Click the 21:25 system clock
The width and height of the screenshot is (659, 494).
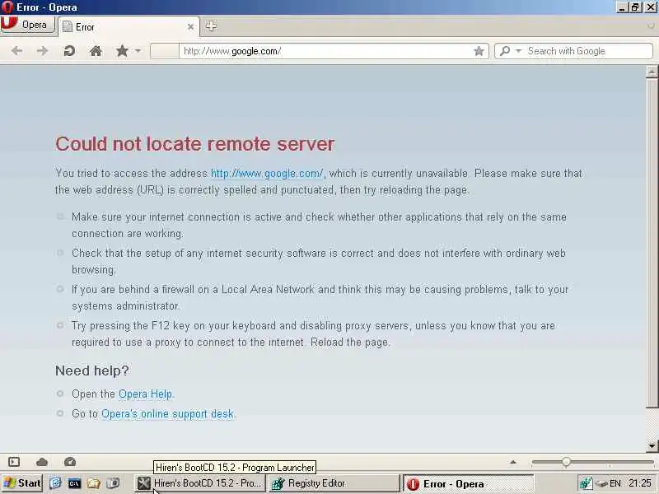click(640, 483)
